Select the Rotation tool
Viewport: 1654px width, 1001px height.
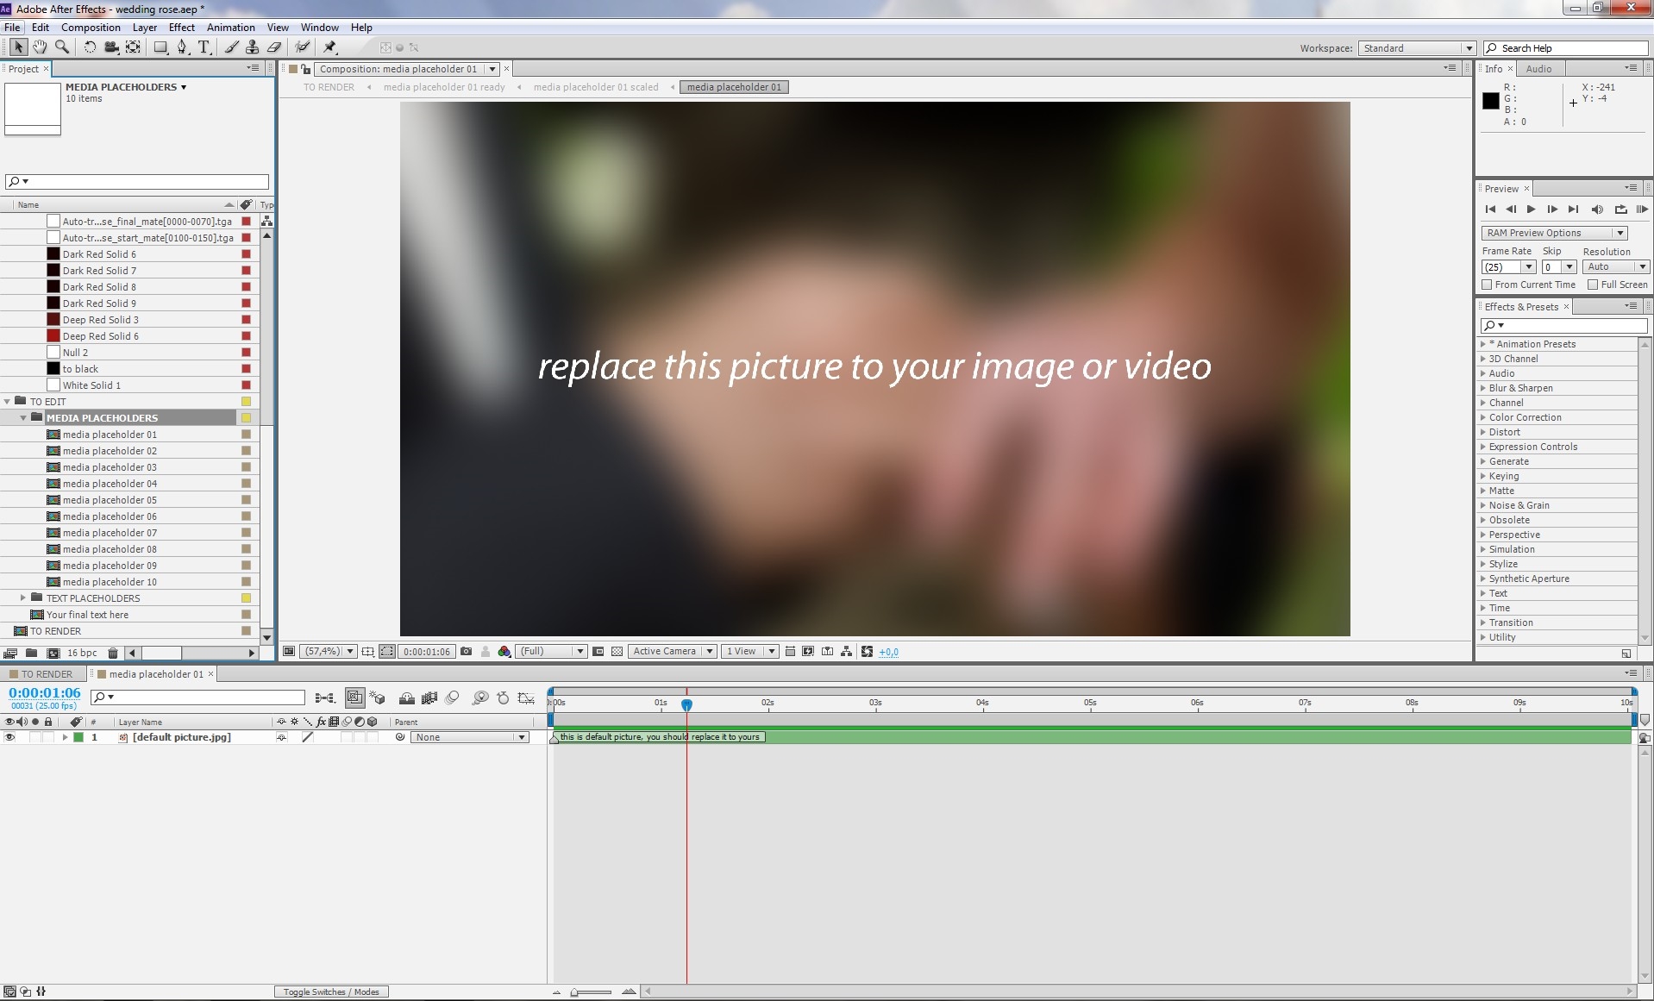pos(90,47)
